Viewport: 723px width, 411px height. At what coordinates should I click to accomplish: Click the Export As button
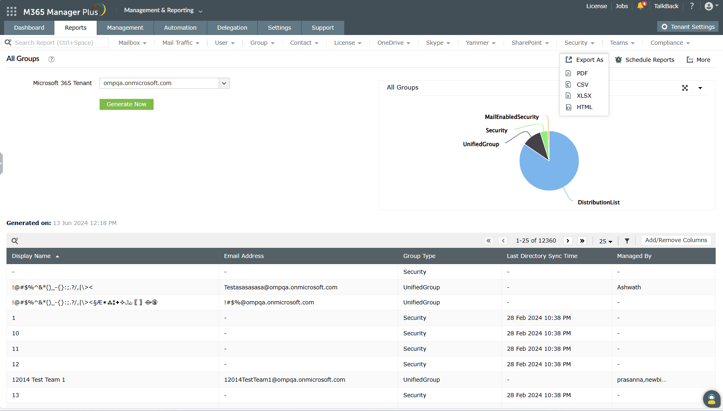click(x=584, y=60)
